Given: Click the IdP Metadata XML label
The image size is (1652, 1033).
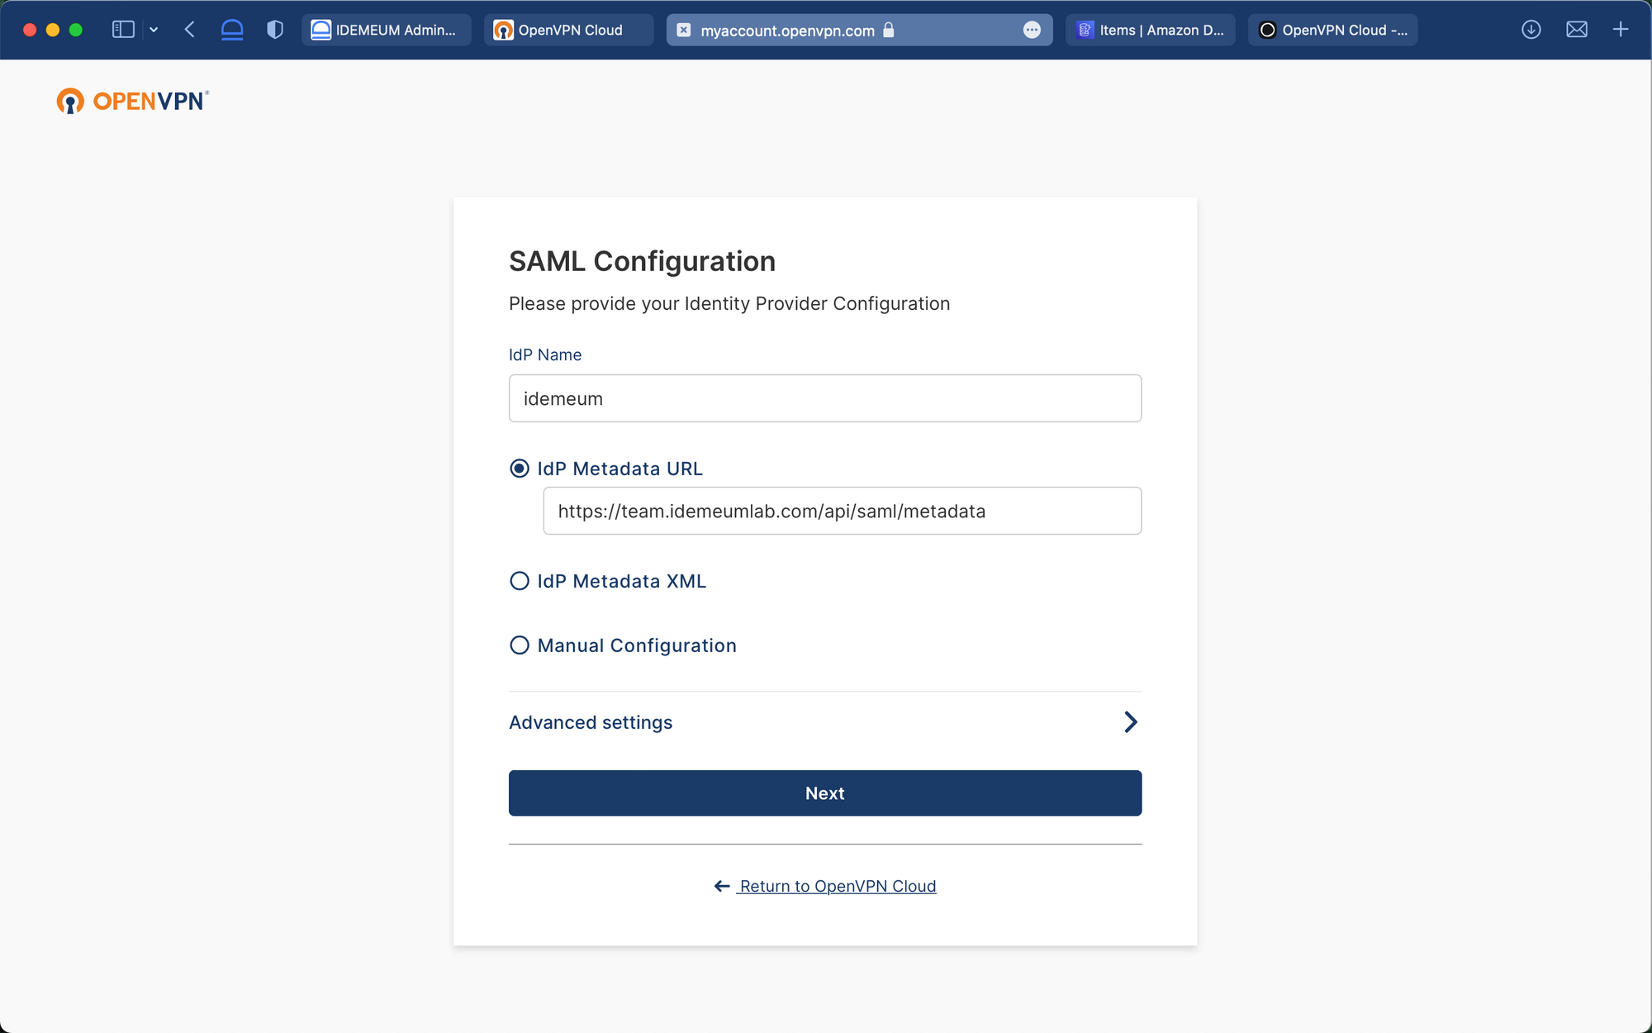Looking at the screenshot, I should (622, 581).
